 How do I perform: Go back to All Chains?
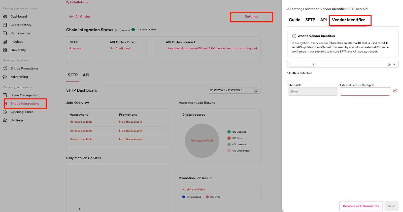click(80, 17)
